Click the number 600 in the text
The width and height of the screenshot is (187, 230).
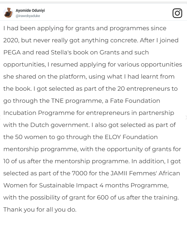coord(103,197)
